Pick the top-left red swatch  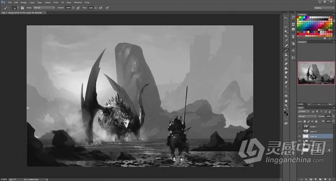click(x=298, y=17)
